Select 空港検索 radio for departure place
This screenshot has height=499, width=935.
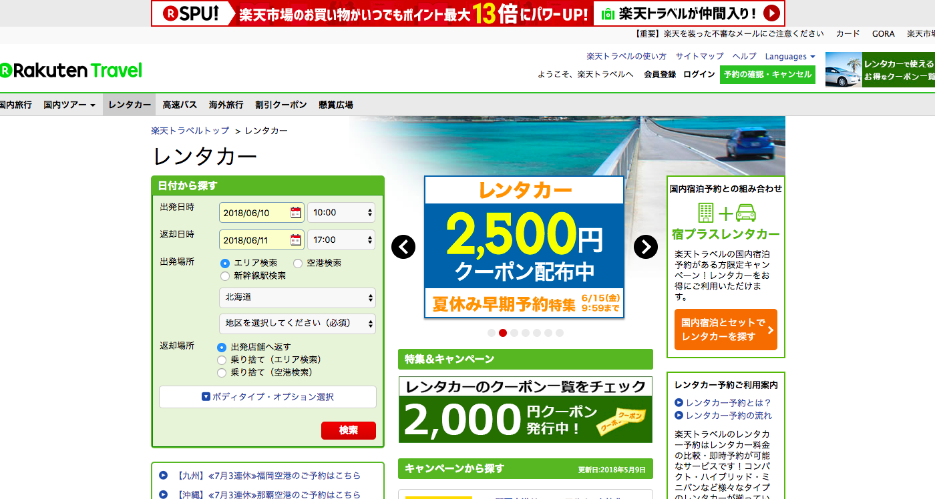click(x=298, y=264)
